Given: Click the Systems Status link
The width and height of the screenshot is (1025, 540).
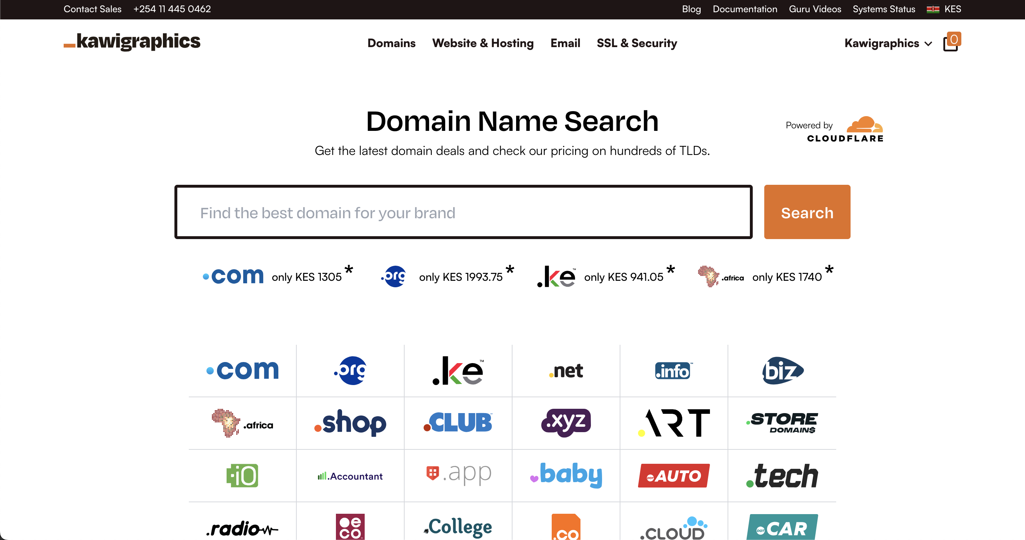Looking at the screenshot, I should tap(884, 9).
